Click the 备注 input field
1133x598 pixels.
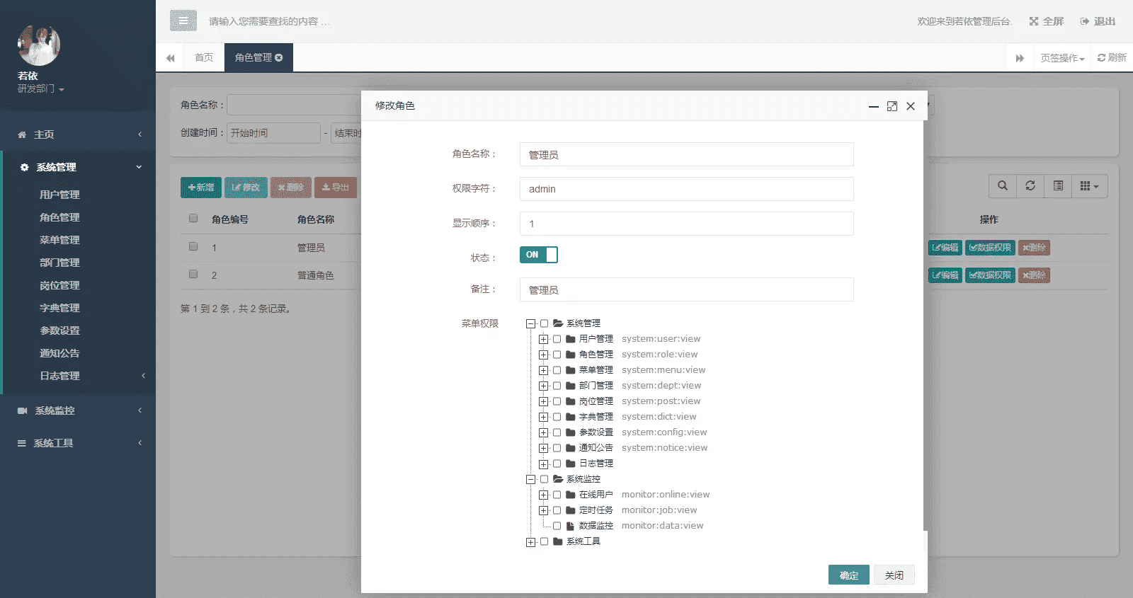click(x=687, y=289)
